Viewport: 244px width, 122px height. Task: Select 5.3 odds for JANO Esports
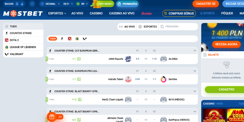[x=137, y=59]
